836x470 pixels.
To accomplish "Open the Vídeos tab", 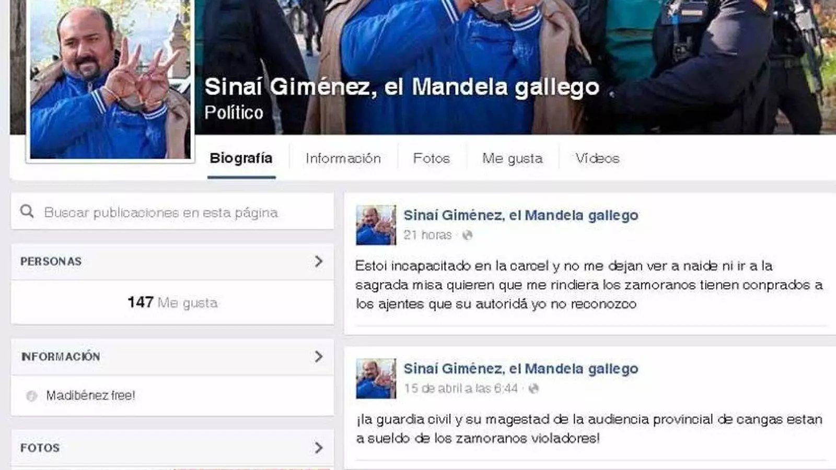I will tap(597, 158).
